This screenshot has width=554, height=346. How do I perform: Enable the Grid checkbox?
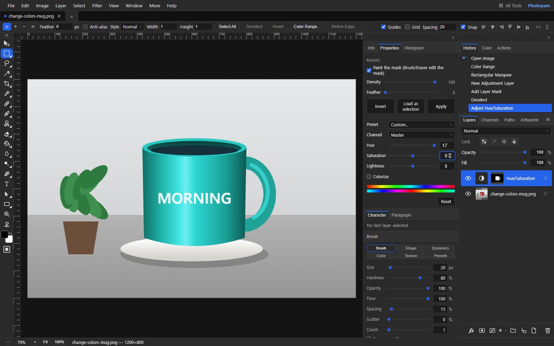pyautogui.click(x=407, y=27)
